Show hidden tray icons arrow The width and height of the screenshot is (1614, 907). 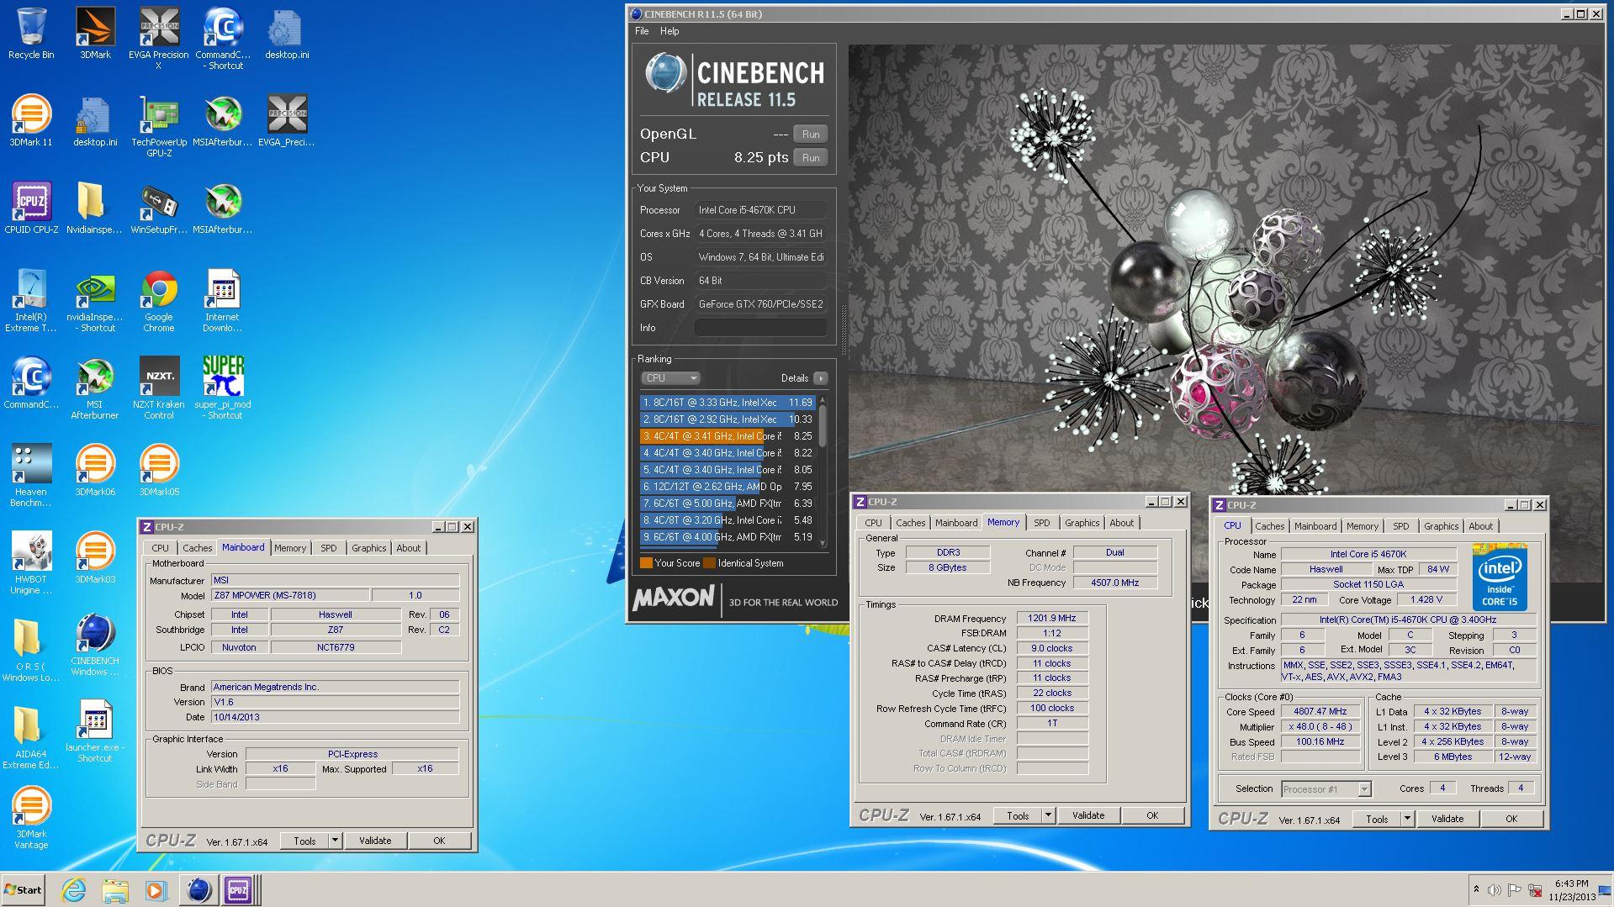point(1476,889)
